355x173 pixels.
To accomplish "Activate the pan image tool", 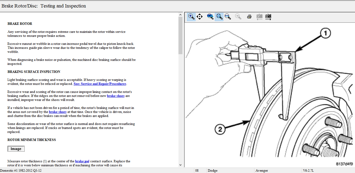I will tap(200, 17).
